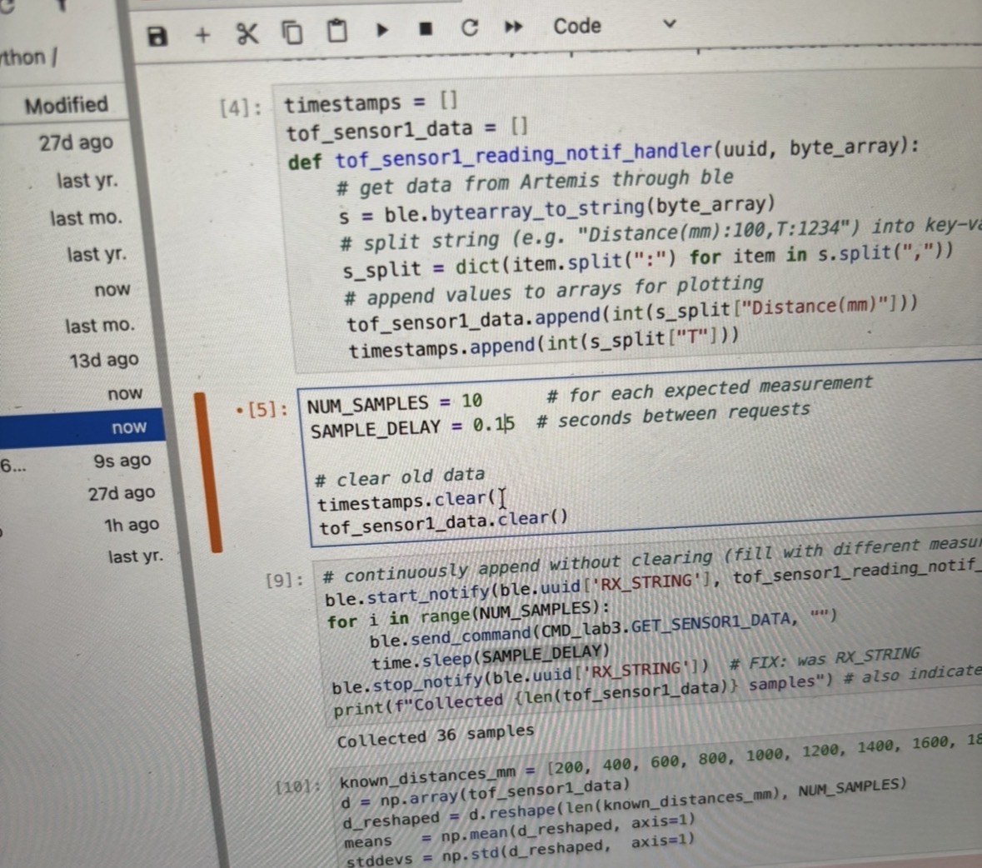
Task: Copy the selected cell from the toolbar
Action: click(292, 32)
